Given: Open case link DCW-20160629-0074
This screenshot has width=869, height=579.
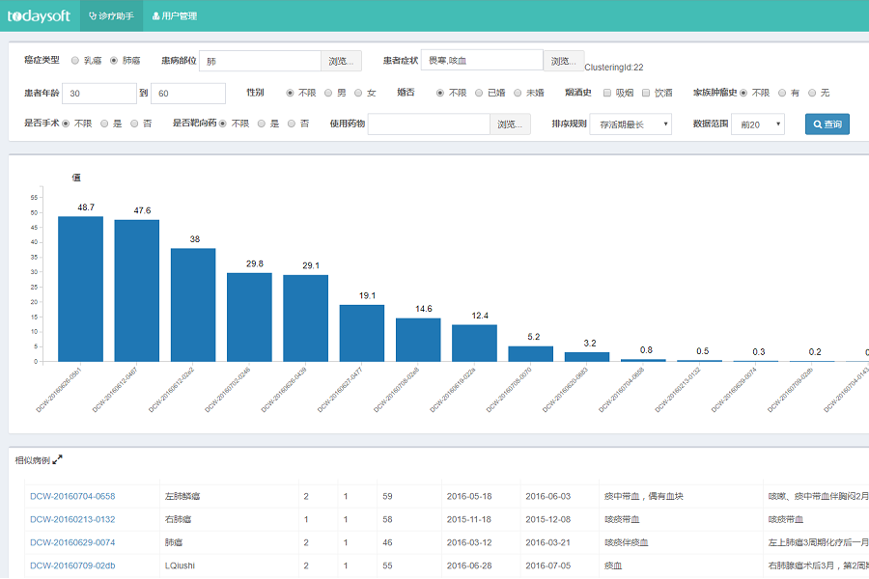Looking at the screenshot, I should [x=72, y=542].
